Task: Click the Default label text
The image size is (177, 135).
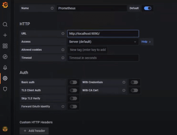Action: (x=134, y=8)
